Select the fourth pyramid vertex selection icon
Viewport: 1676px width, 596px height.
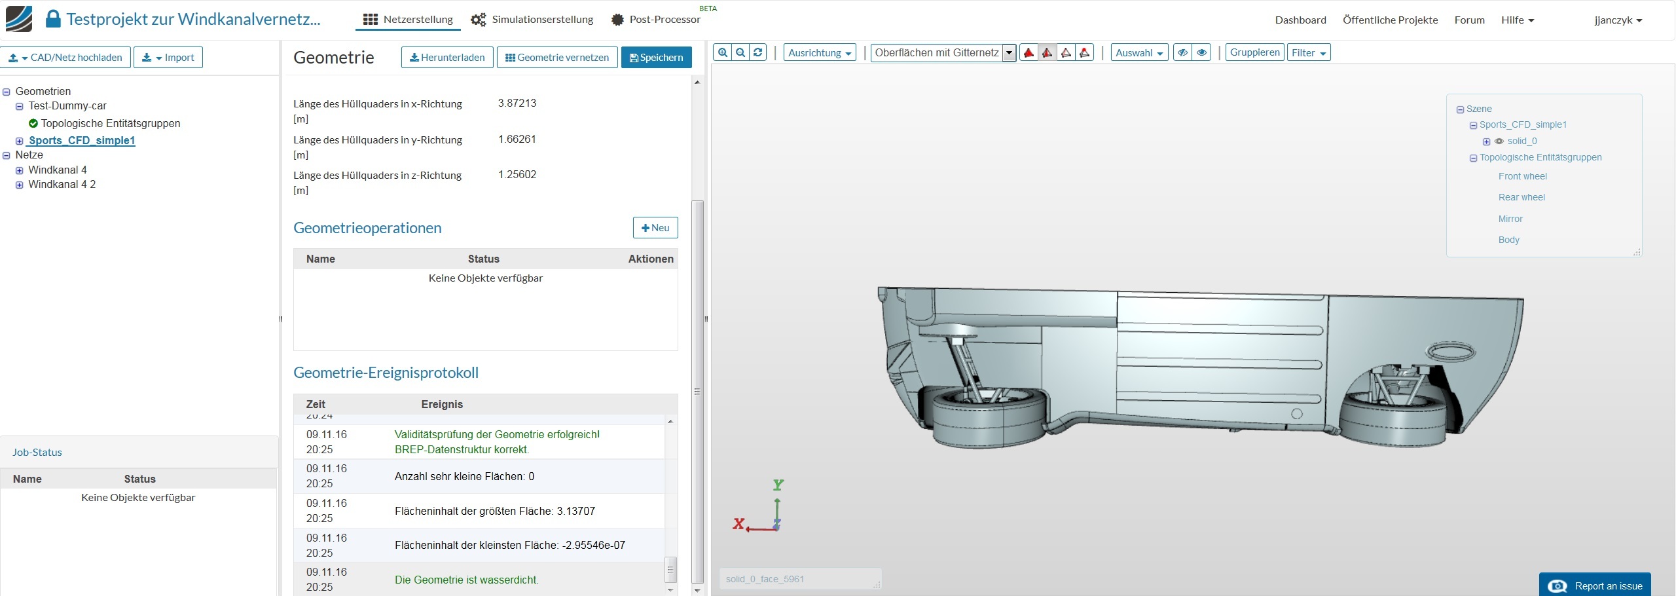[1085, 52]
